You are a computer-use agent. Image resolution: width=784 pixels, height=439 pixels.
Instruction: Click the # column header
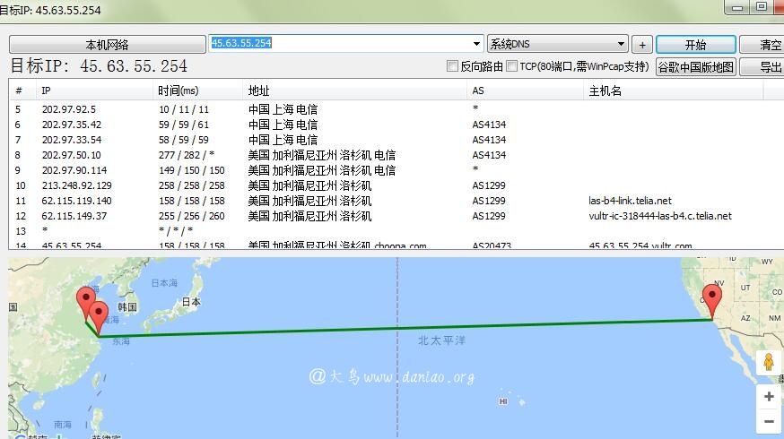click(x=22, y=90)
